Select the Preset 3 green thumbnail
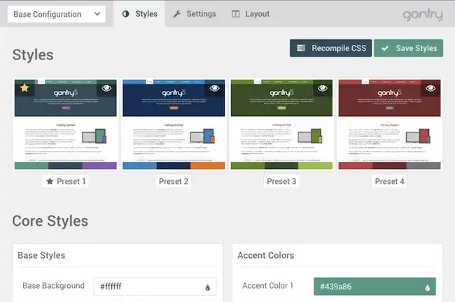The height and width of the screenshot is (302, 455). tap(281, 124)
